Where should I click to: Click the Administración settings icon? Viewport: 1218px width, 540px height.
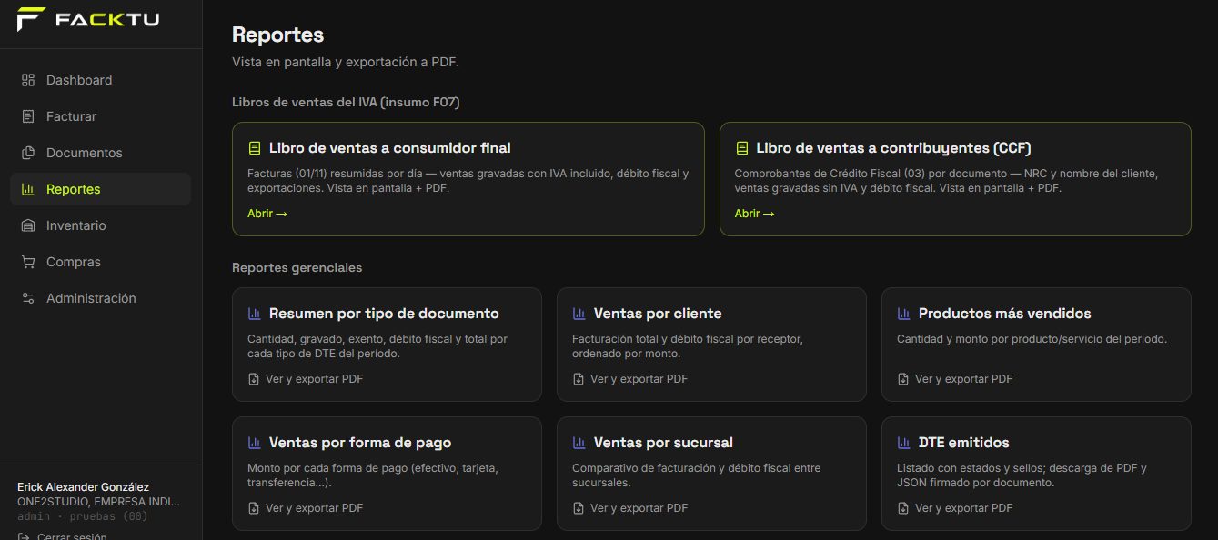tap(28, 298)
